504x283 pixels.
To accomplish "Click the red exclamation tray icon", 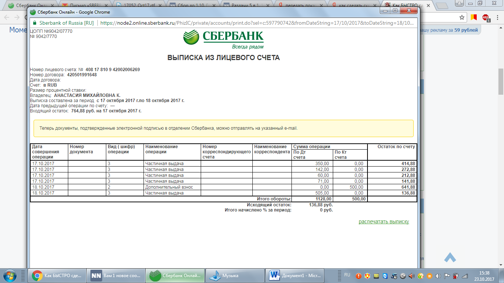I will point(358,276).
